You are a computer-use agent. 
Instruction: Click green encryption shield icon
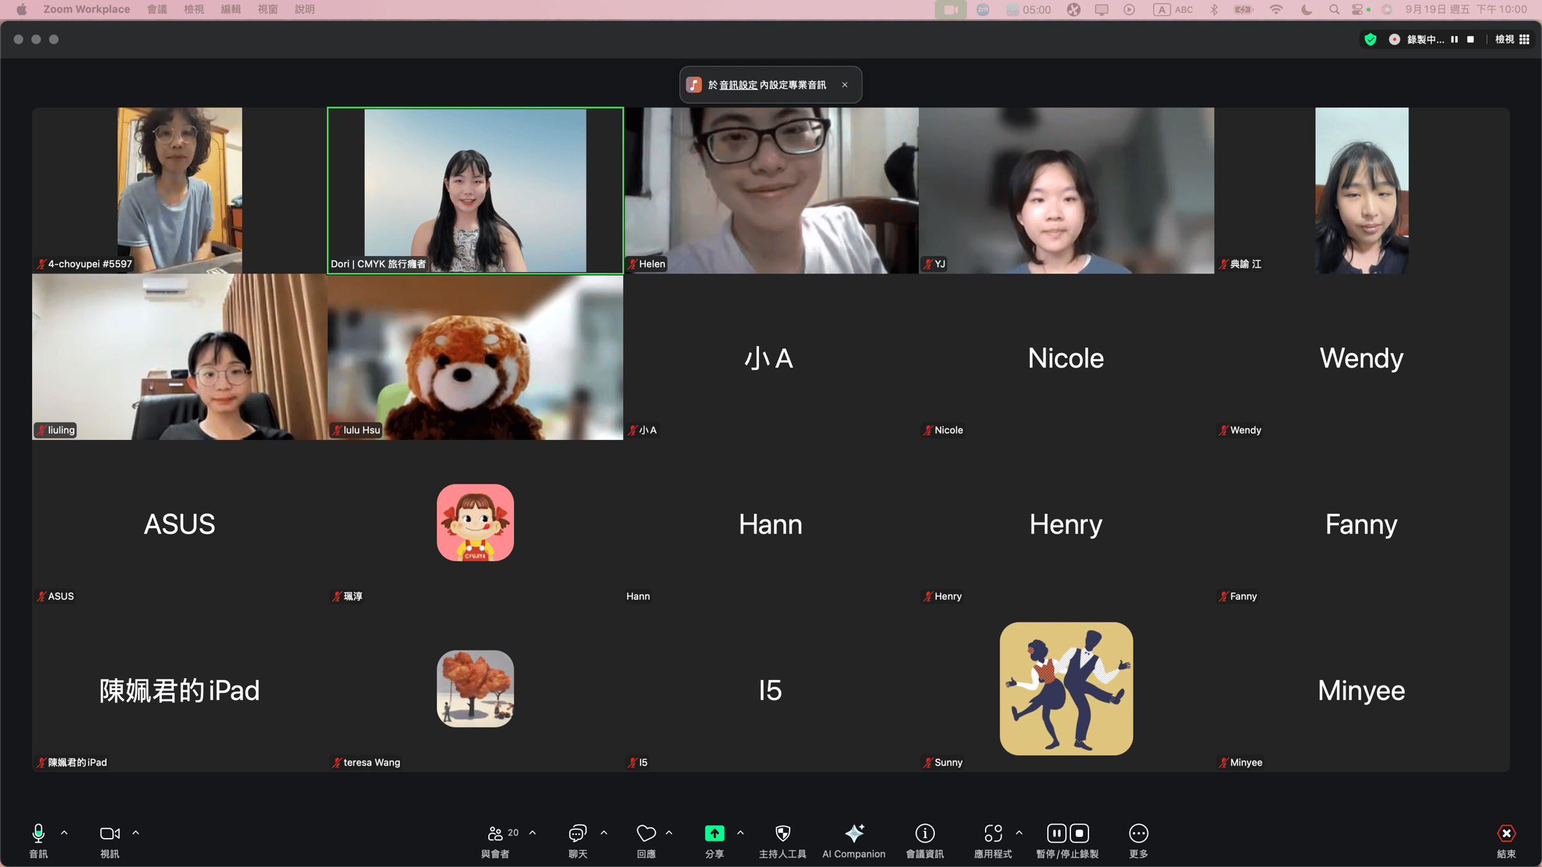click(x=1370, y=40)
